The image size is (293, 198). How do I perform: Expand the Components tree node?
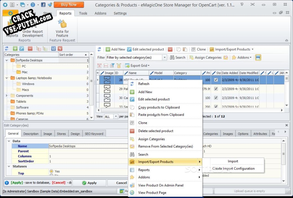click(7, 96)
